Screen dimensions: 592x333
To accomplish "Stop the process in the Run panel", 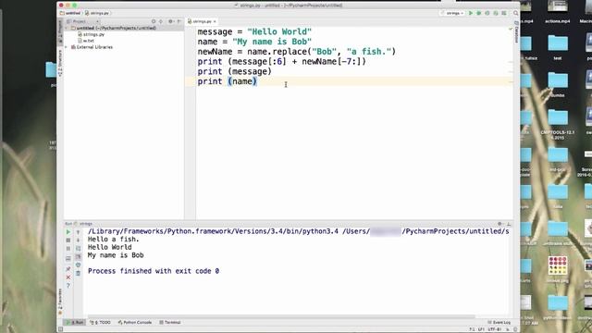I will 68,240.
